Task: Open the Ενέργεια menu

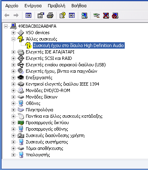Action: (x=33, y=6)
